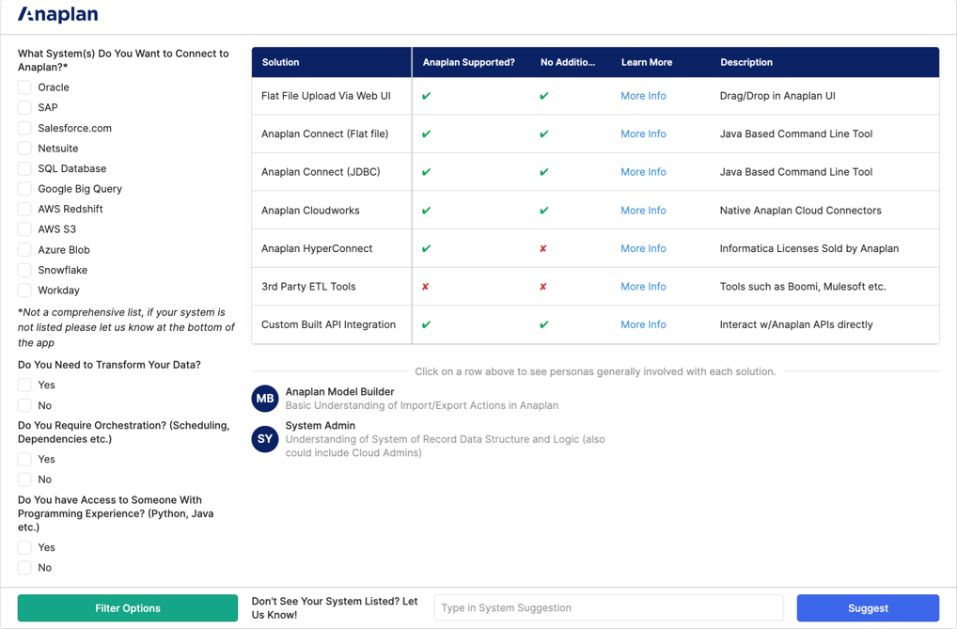Choose No for Require Orchestration
957x629 pixels.
point(24,480)
